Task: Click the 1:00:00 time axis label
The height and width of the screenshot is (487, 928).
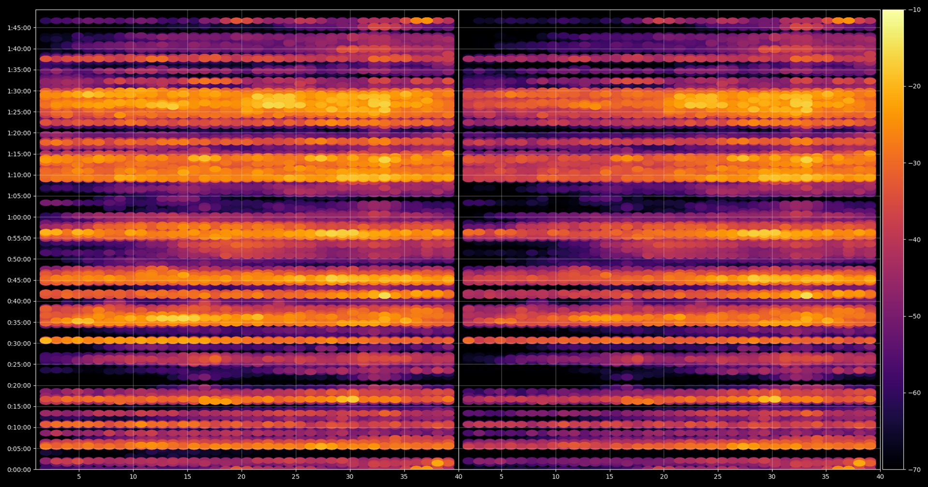Action: (19, 217)
